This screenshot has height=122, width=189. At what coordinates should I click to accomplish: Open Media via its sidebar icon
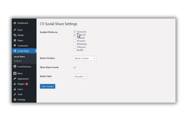(x=15, y=35)
